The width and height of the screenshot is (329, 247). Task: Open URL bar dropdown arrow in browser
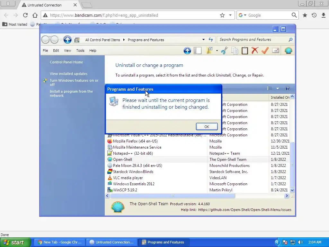point(230,15)
